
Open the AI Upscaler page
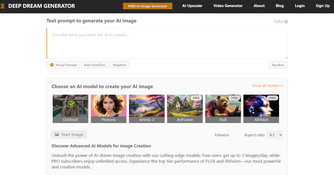click(x=192, y=6)
